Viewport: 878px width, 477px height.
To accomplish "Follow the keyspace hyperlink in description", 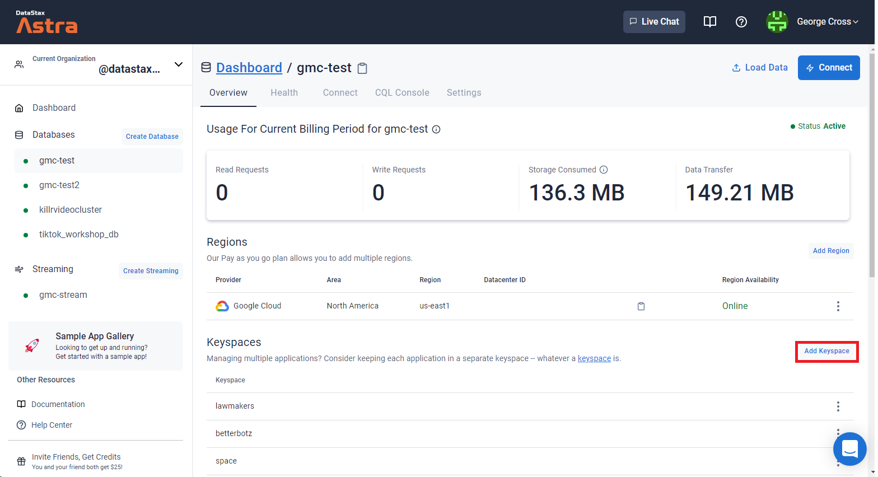I will tap(594, 359).
